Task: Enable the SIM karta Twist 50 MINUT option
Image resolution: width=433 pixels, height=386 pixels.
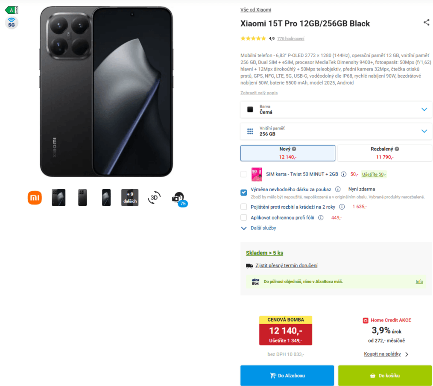Action: tap(243, 174)
